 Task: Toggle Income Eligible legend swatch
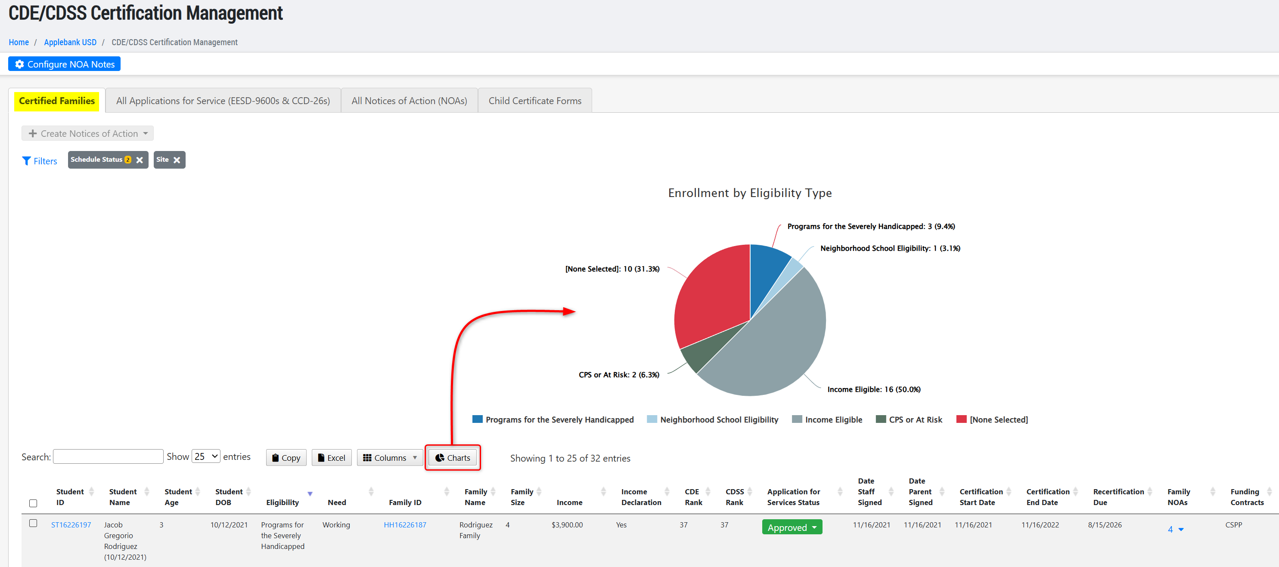tap(797, 419)
